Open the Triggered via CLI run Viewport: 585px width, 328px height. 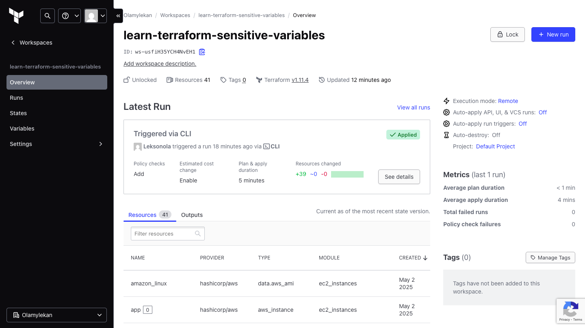coord(162,134)
